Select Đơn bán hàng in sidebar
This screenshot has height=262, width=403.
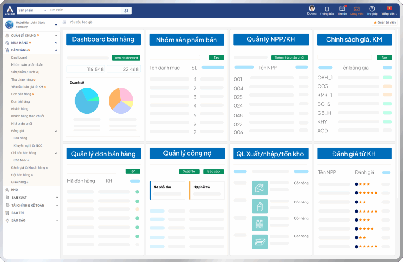21,94
